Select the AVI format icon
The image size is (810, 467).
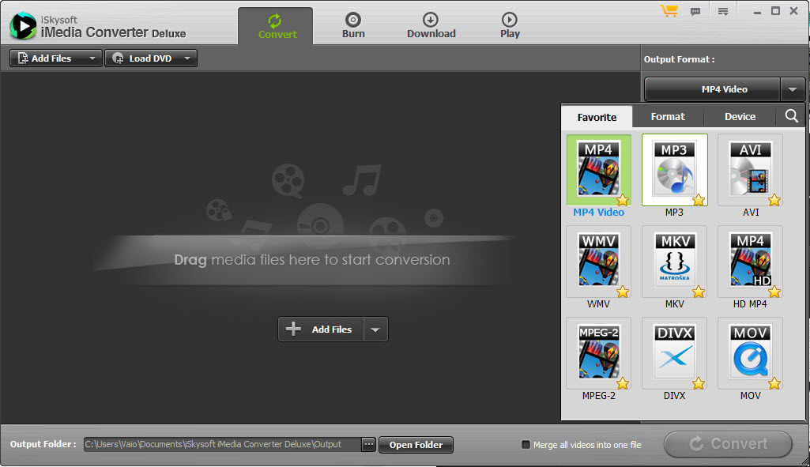(750, 170)
